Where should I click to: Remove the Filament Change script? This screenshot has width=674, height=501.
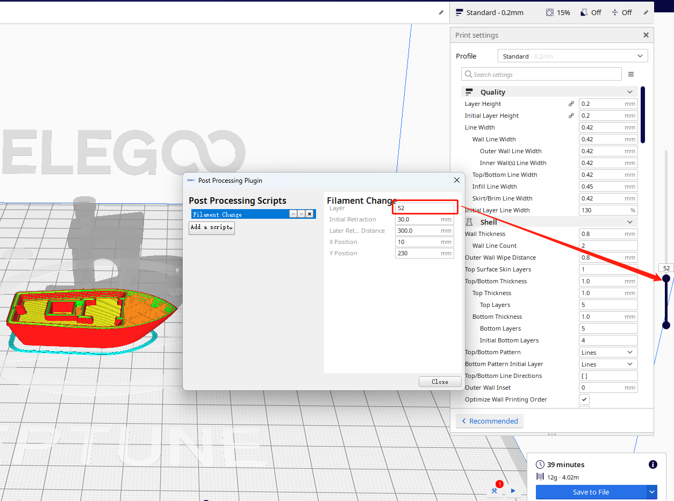coord(310,214)
